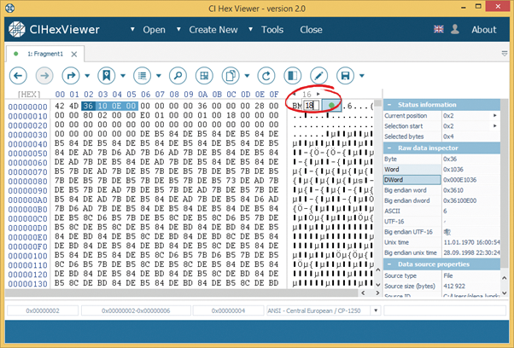Enable edit mode with pencil icon

click(319, 76)
